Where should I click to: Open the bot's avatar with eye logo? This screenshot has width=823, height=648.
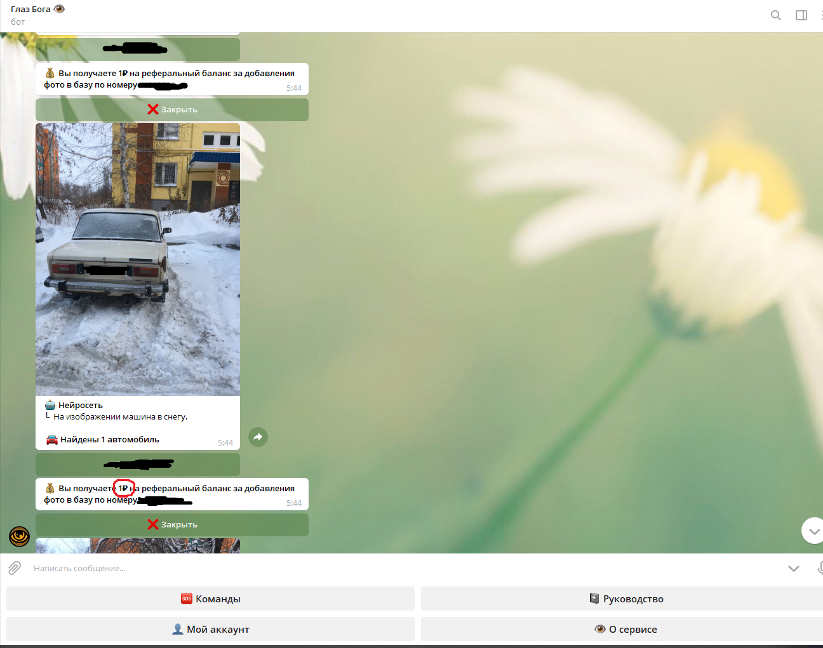(19, 536)
